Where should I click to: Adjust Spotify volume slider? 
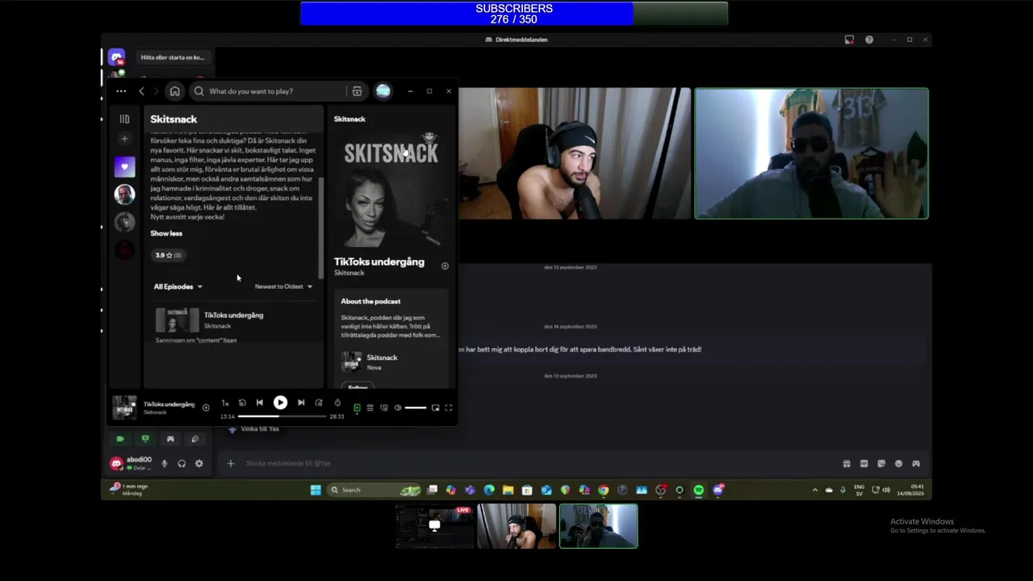click(x=416, y=408)
